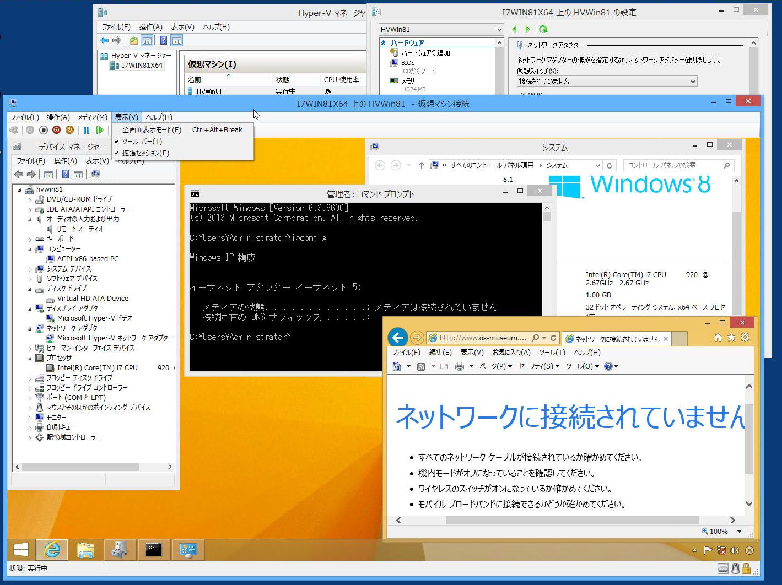Select I7WIN81X64 node in Hyper-V Manager tree
The image size is (782, 585).
point(142,65)
